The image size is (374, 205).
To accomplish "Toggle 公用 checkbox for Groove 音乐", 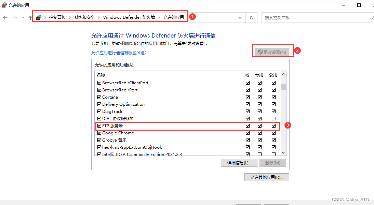I will 273,140.
